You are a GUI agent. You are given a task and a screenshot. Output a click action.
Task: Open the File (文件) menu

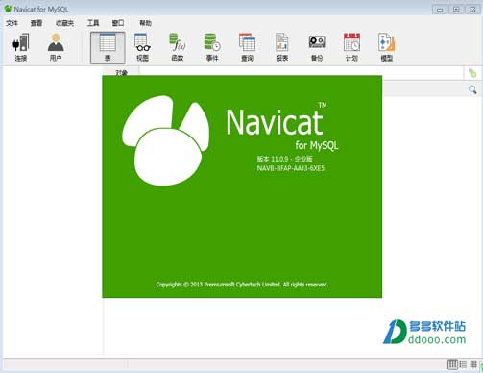click(x=12, y=23)
